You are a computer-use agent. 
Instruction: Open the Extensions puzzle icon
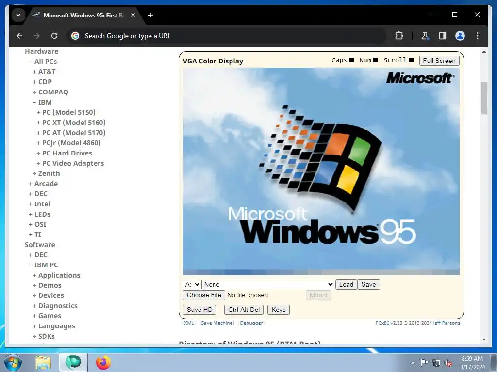399,36
